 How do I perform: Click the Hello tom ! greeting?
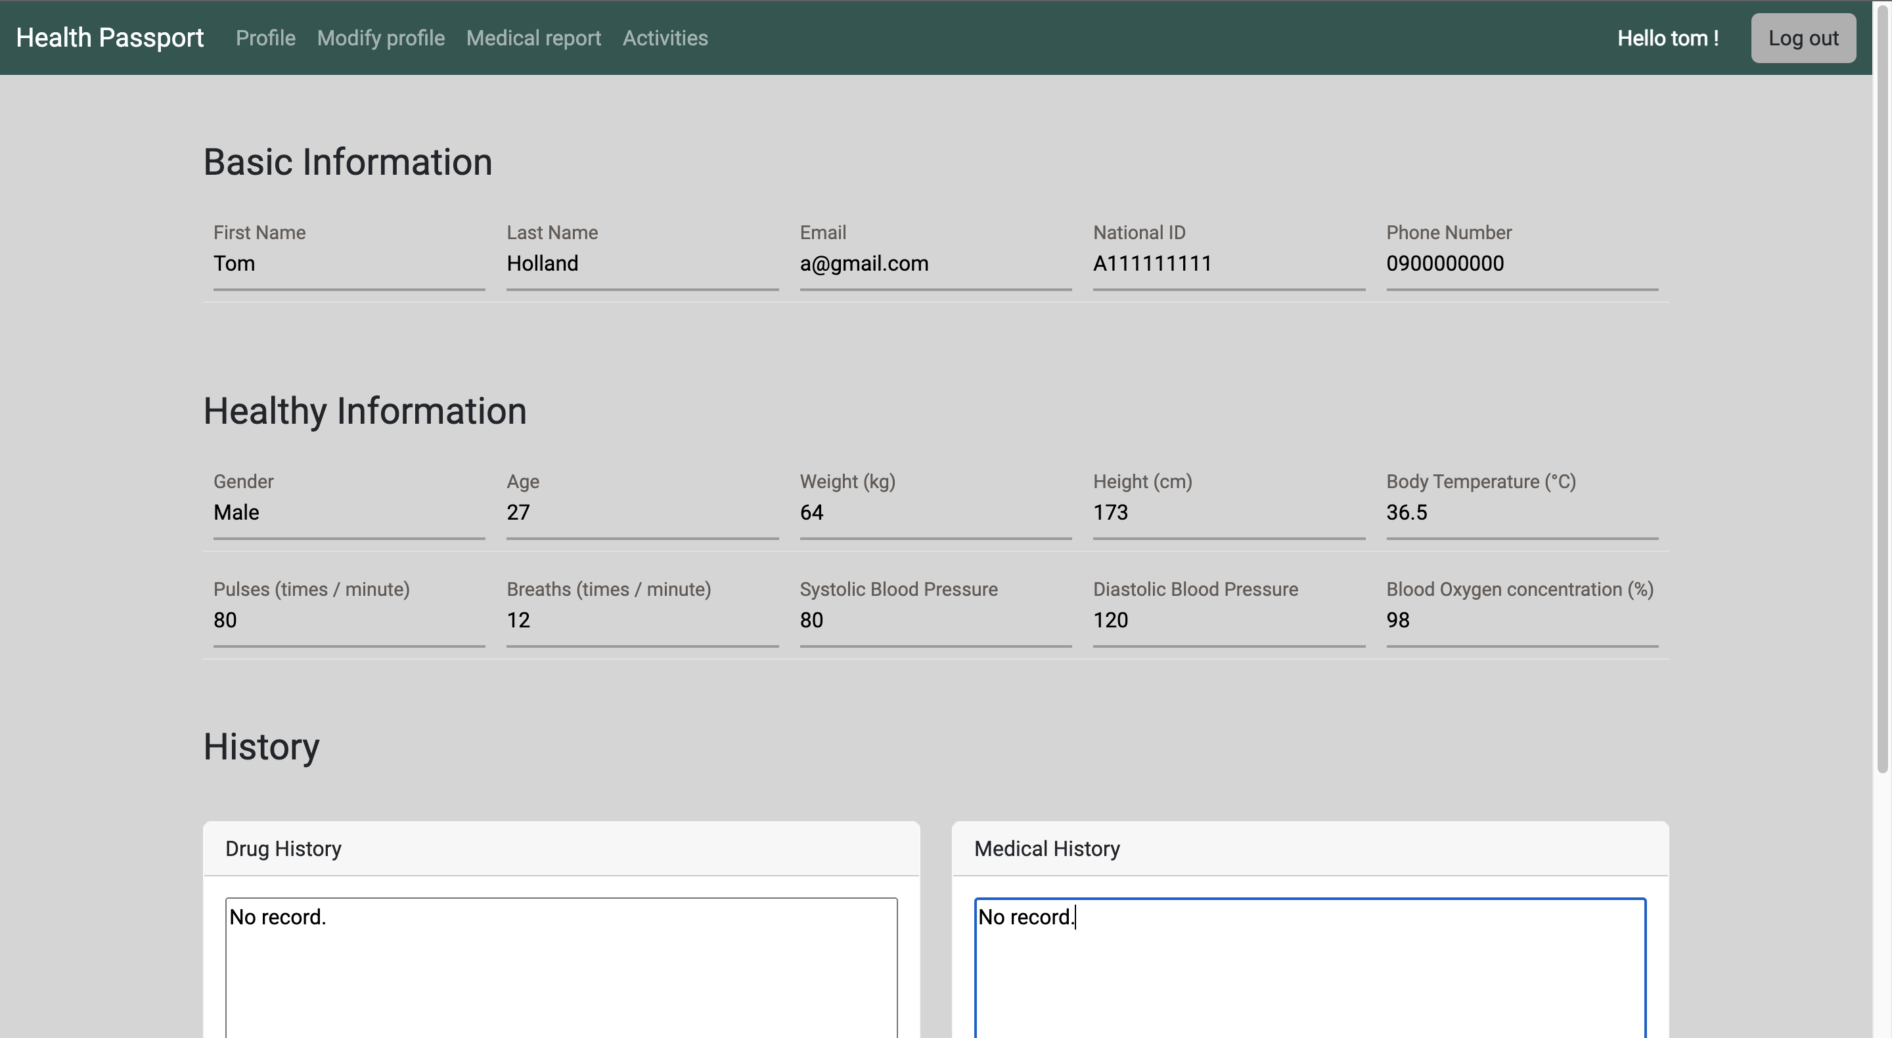coord(1667,38)
